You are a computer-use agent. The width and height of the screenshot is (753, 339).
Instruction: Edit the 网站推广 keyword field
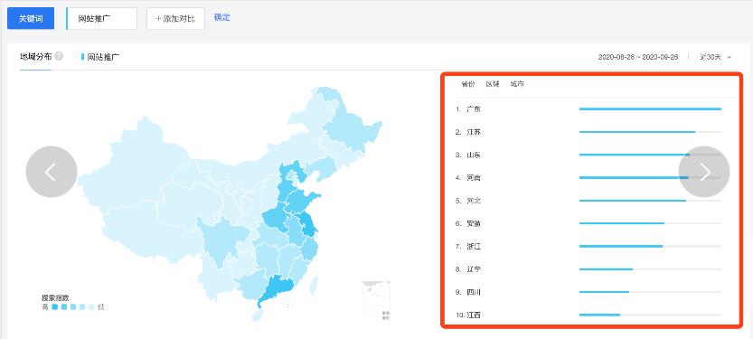click(x=101, y=19)
